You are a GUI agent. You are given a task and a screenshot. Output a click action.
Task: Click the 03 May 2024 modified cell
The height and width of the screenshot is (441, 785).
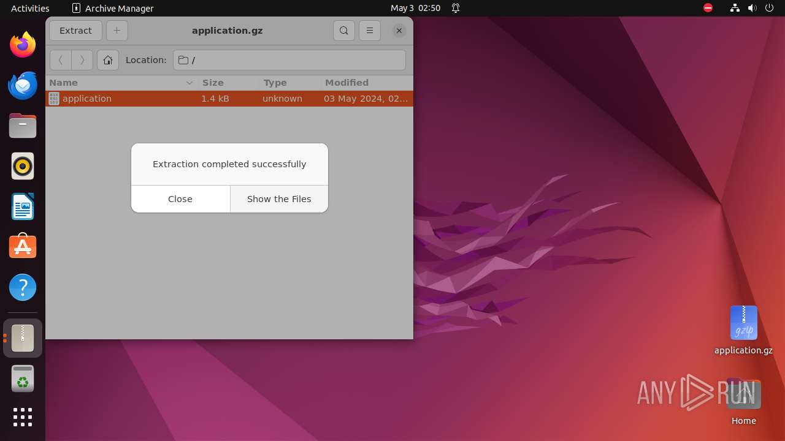pos(366,99)
